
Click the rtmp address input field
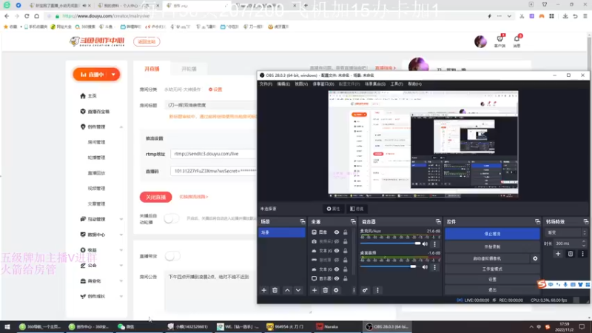click(x=214, y=154)
